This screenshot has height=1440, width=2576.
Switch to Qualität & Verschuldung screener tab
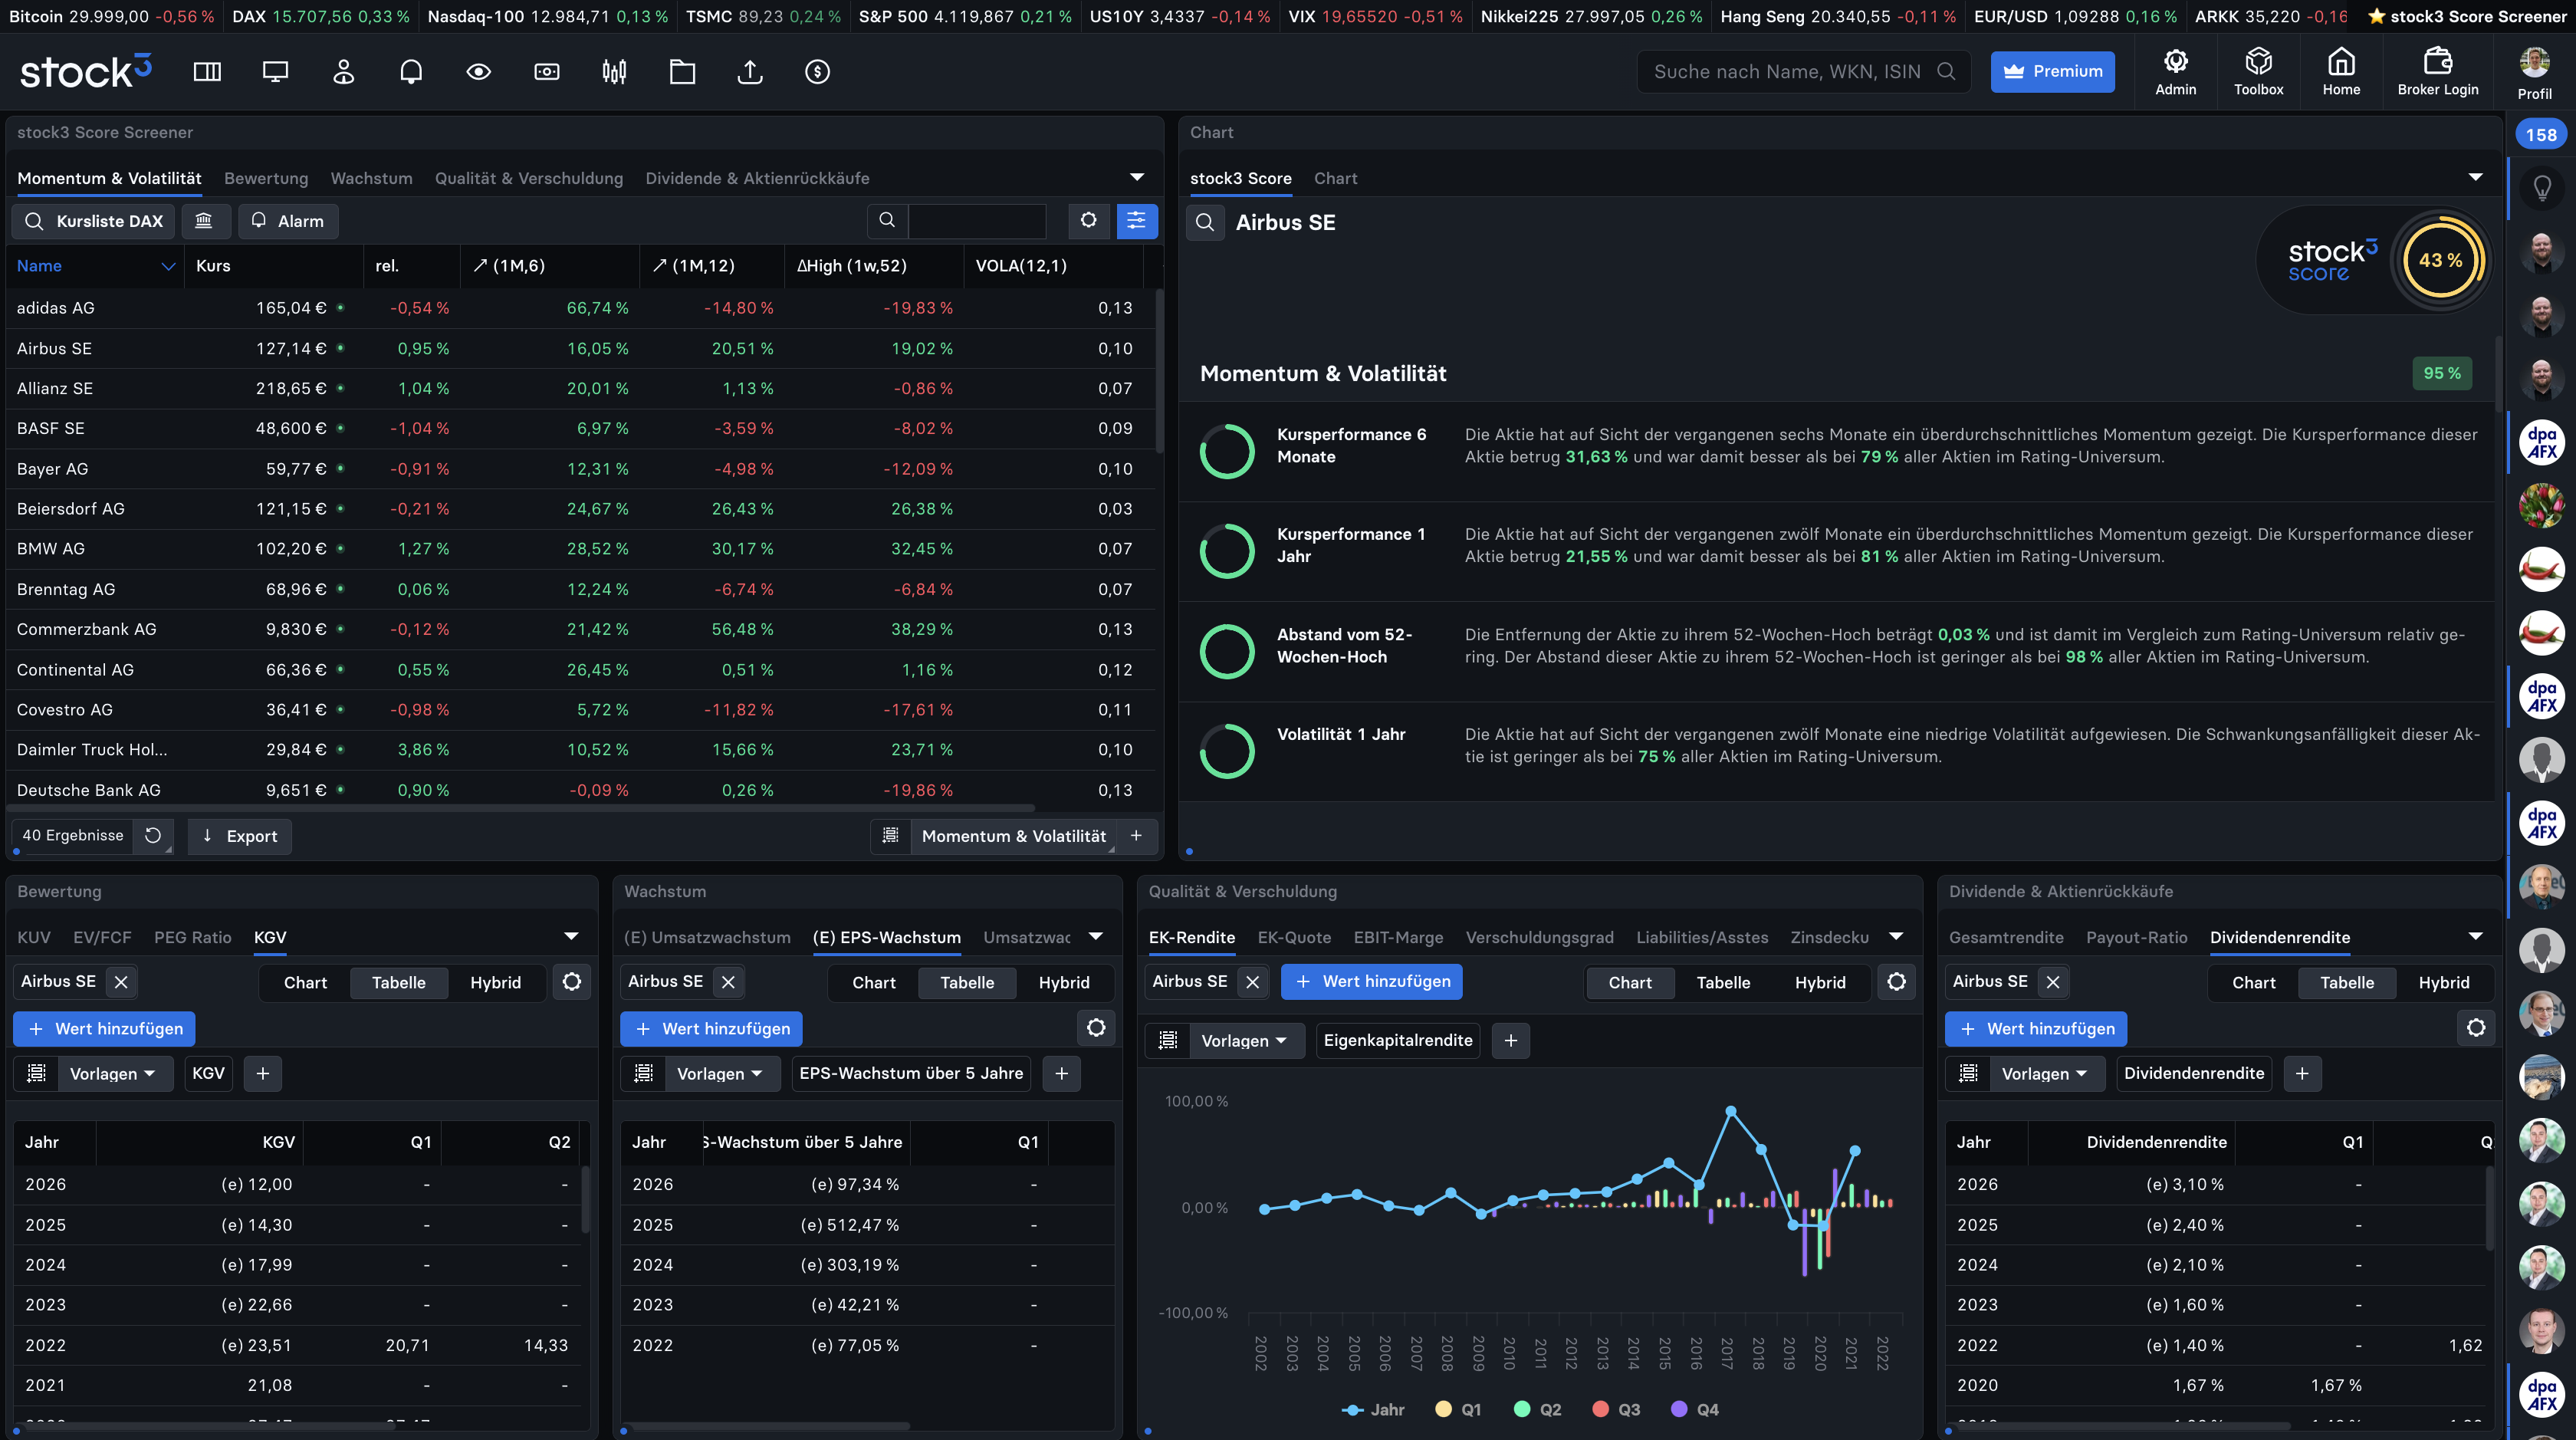528,178
